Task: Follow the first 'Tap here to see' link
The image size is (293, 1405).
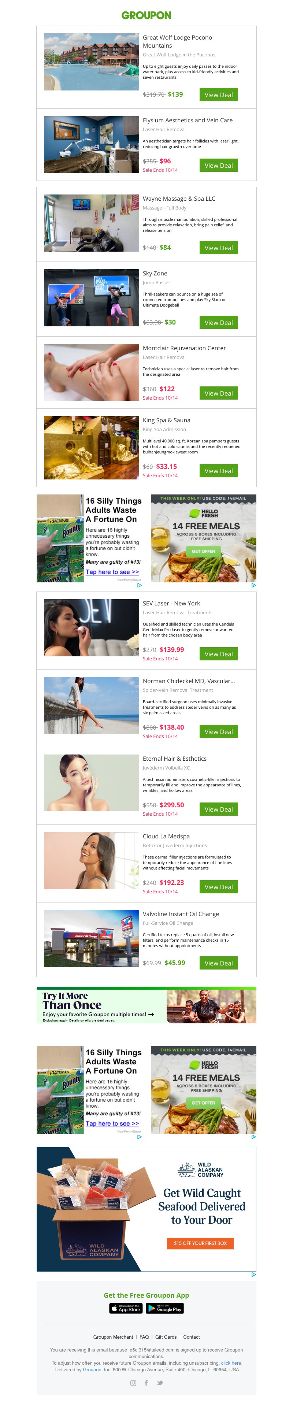Action: (x=112, y=572)
